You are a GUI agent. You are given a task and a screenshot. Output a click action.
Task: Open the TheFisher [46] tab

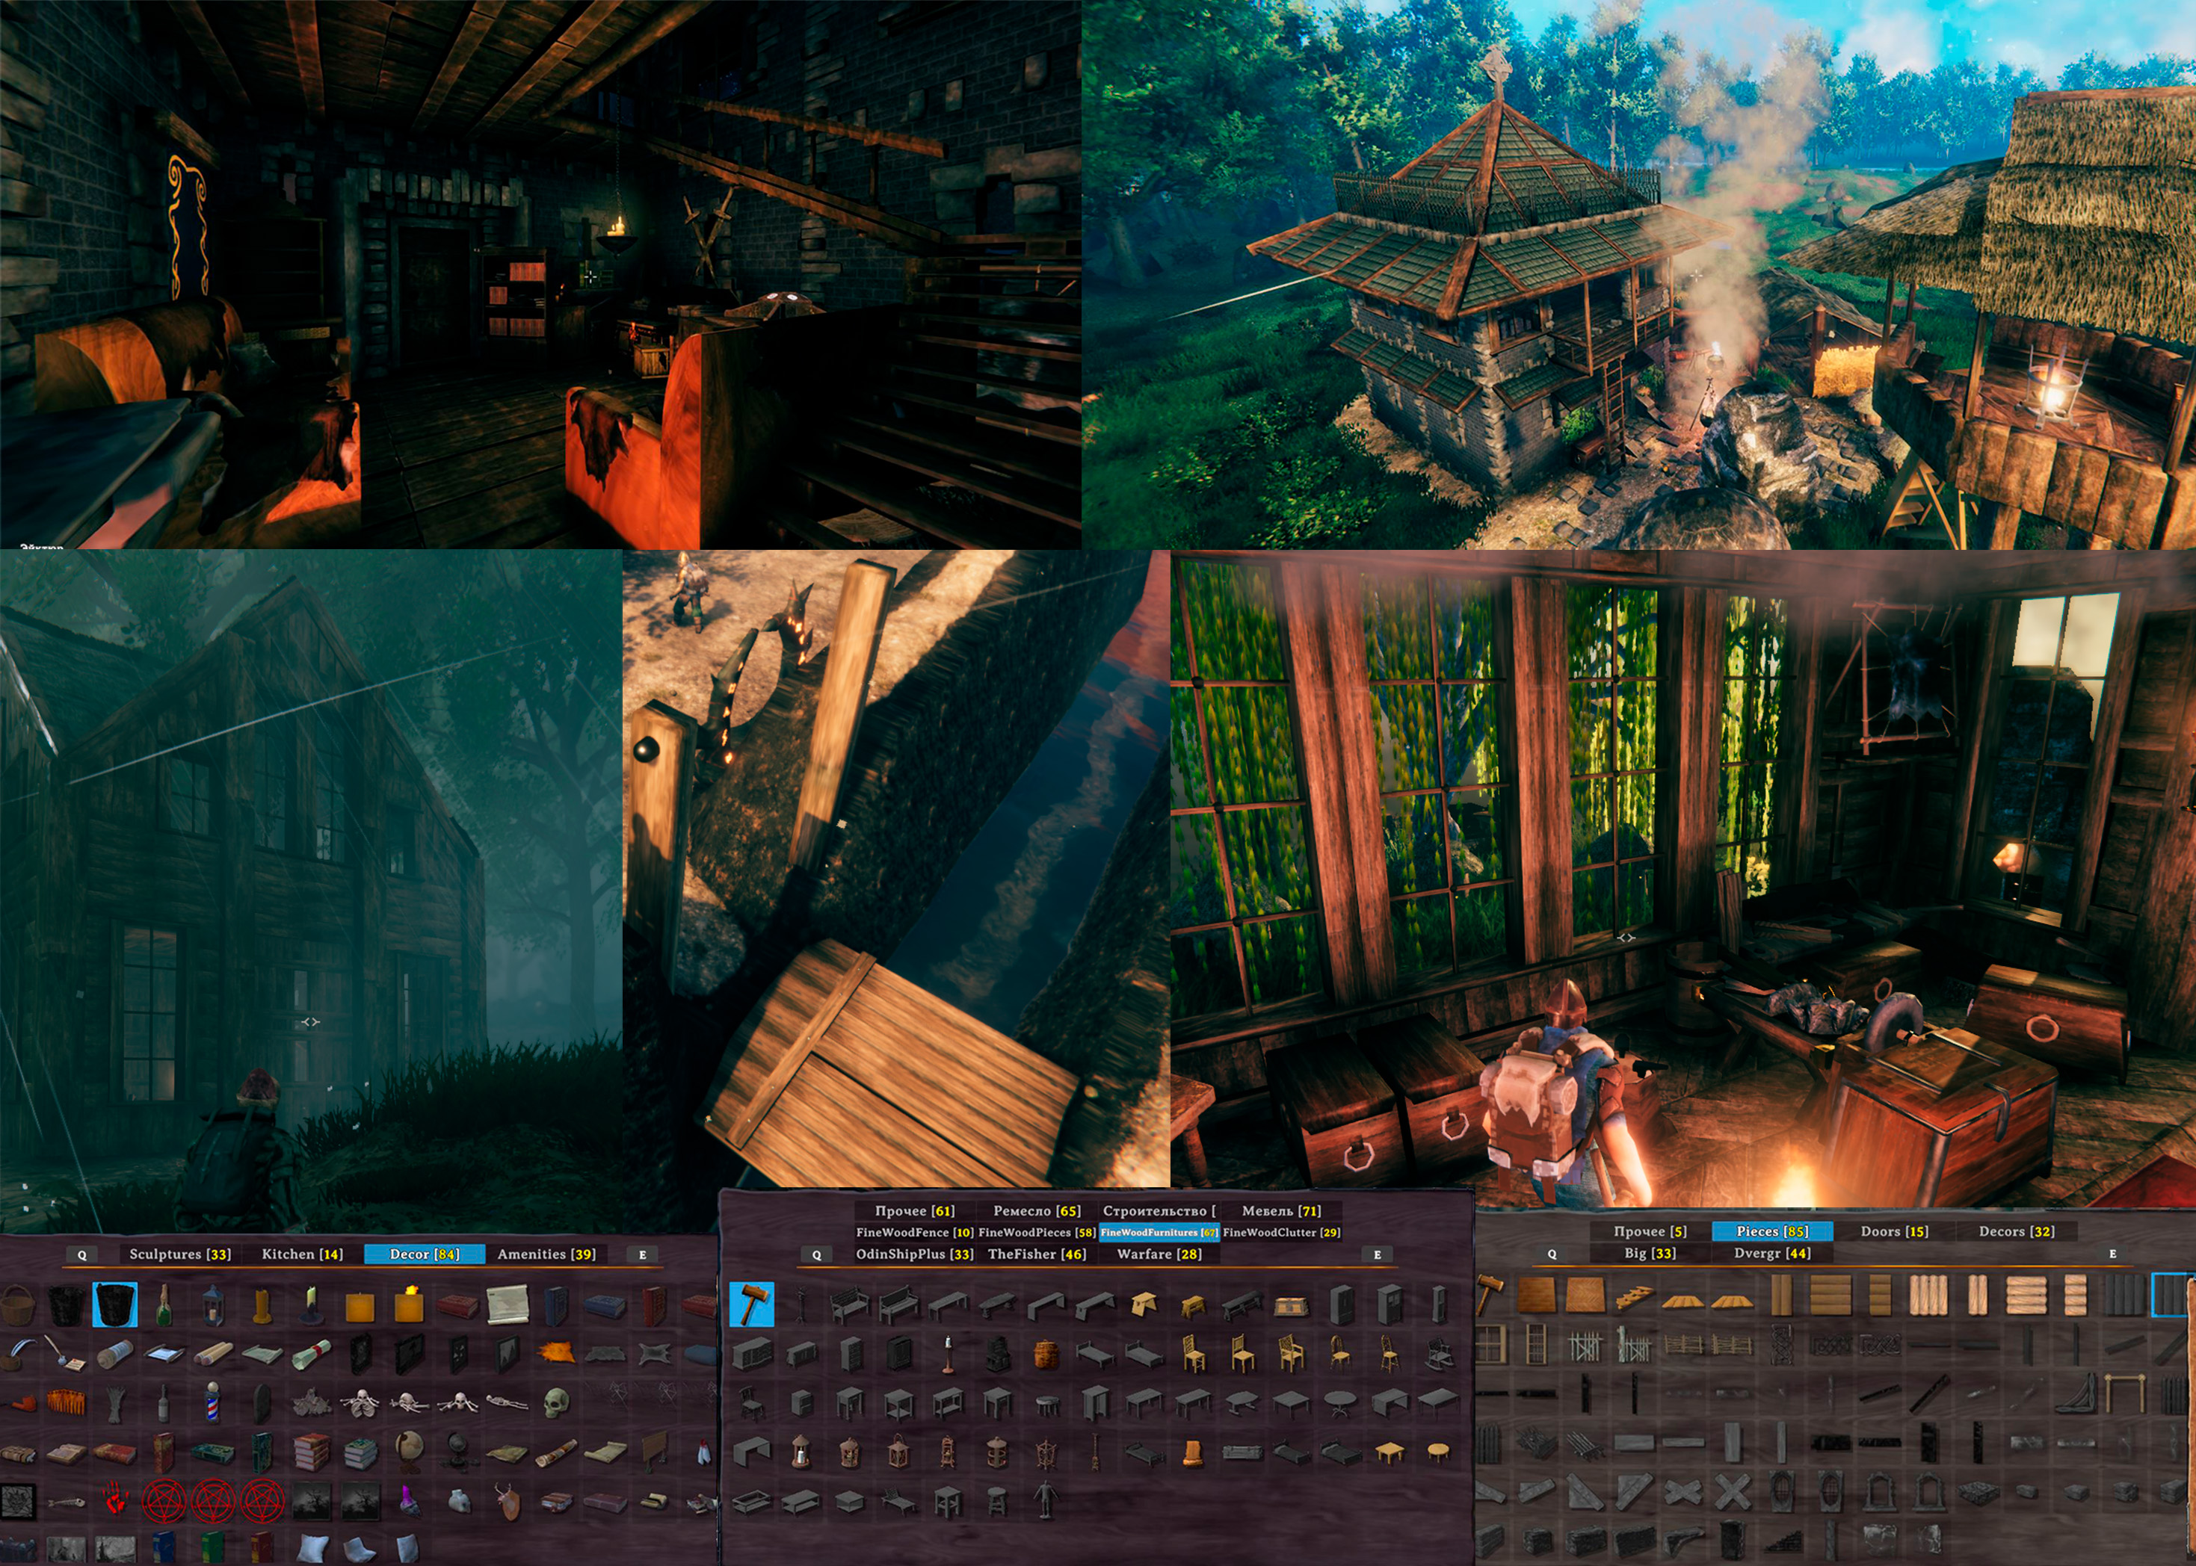tap(1037, 1254)
